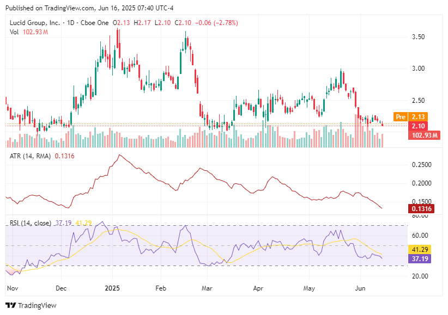This screenshot has width=448, height=315.
Task: Click the purple 37.19 RSI label
Action: [420, 259]
